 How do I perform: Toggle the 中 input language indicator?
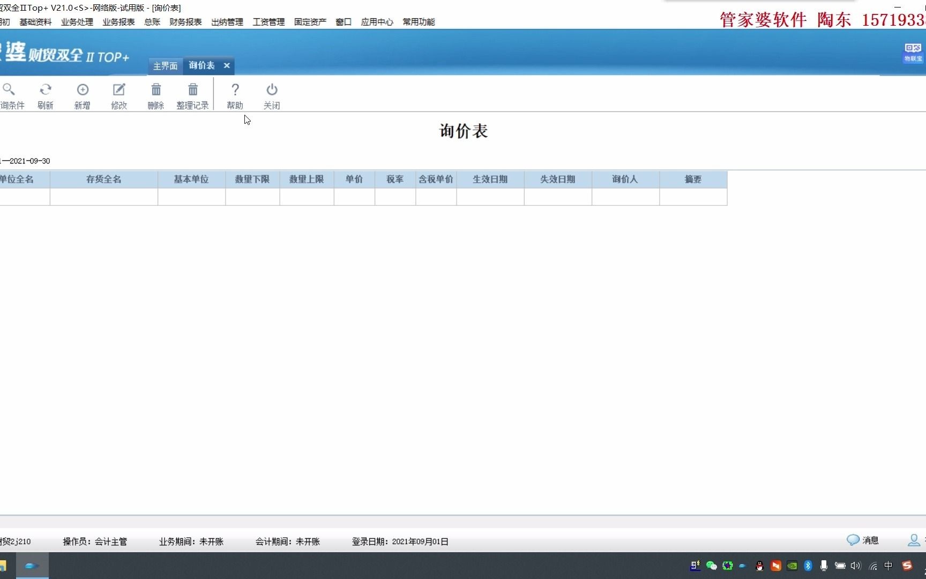[888, 566]
